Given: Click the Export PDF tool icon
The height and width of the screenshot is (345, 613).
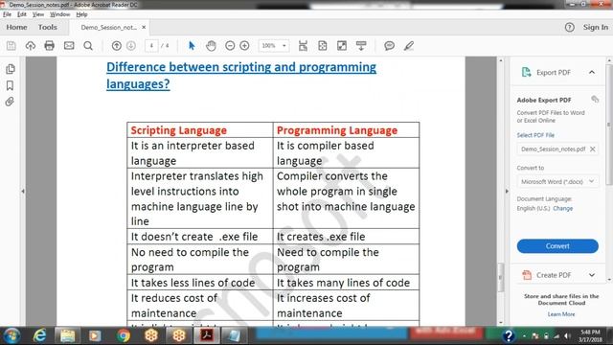Looking at the screenshot, I should tap(527, 72).
